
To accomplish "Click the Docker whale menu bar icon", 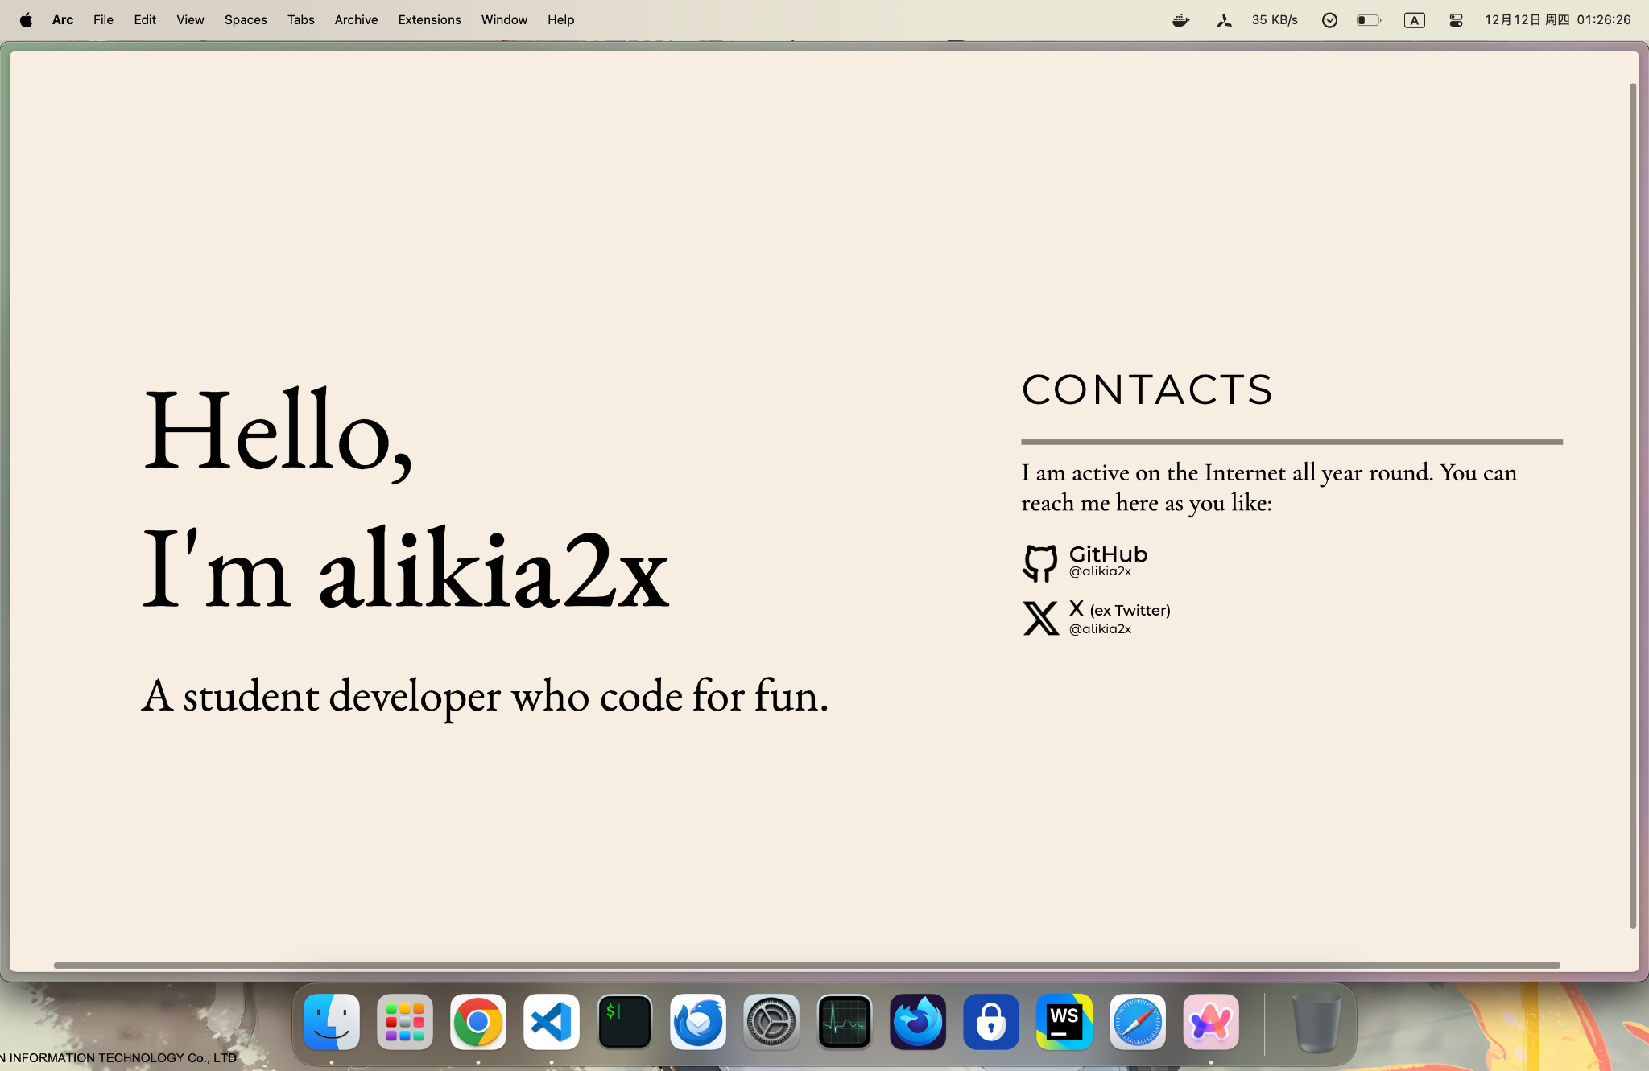I will 1180,20.
